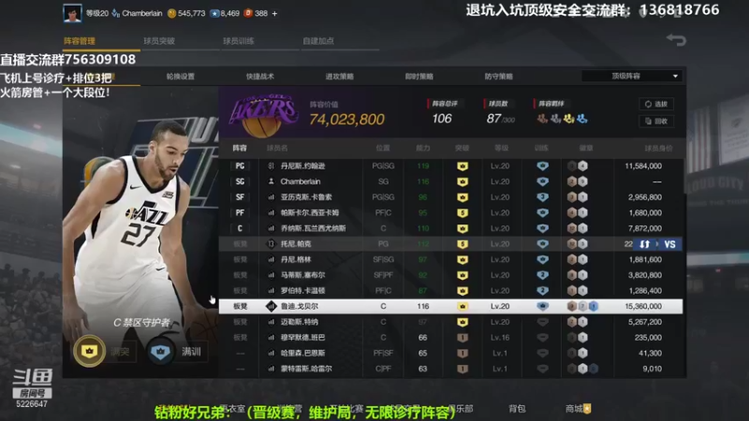This screenshot has width=749, height=421.
Task: Select player row 罗伯特.卡温顿
Action: 450,291
